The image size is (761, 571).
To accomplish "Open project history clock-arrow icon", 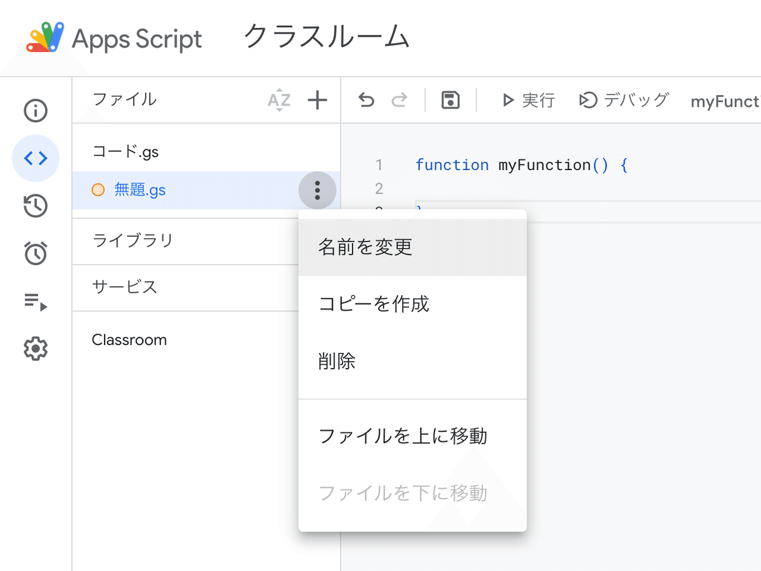I will [36, 206].
